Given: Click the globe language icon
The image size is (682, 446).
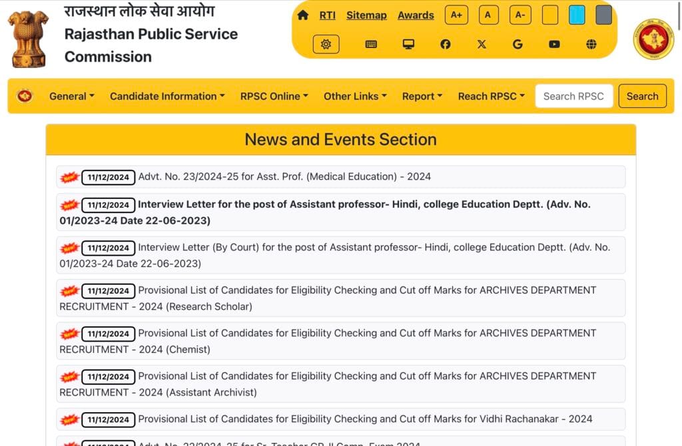Looking at the screenshot, I should coord(591,44).
